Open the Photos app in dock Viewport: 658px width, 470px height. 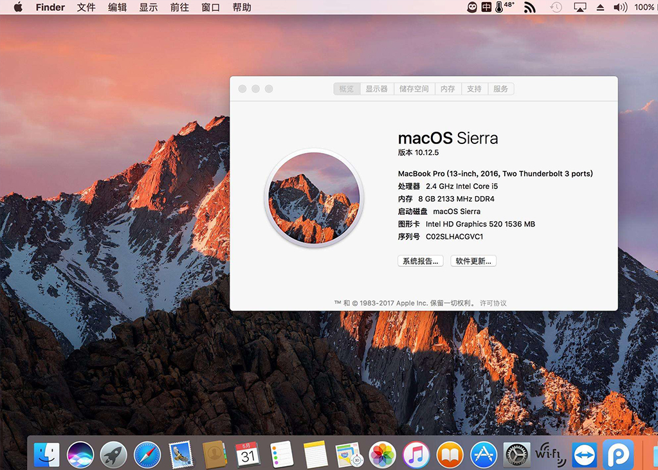383,455
